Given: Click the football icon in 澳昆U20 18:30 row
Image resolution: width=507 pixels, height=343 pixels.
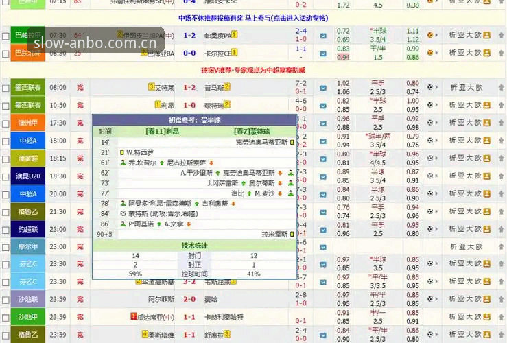Looking at the screenshot, I should pos(430,176).
